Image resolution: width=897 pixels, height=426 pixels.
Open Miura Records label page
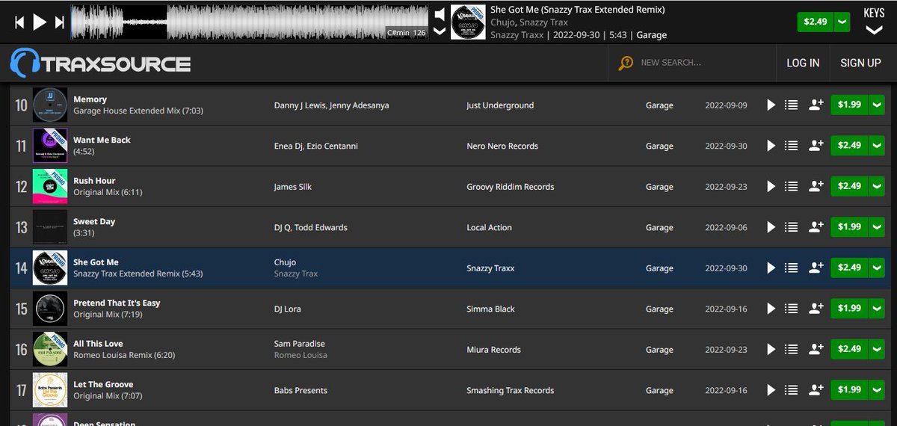click(x=493, y=350)
